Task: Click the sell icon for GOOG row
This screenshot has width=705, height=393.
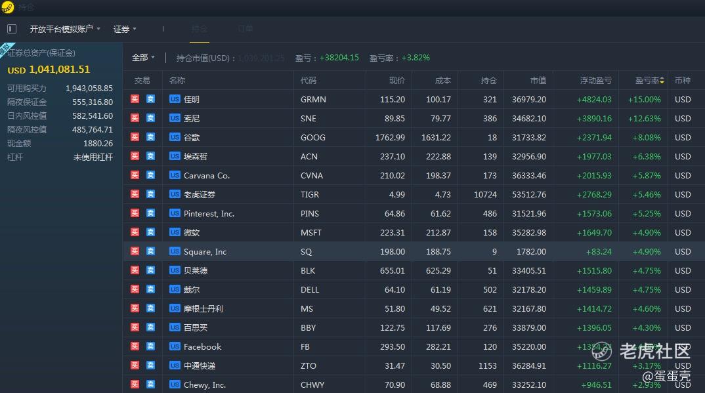Action: [x=150, y=137]
